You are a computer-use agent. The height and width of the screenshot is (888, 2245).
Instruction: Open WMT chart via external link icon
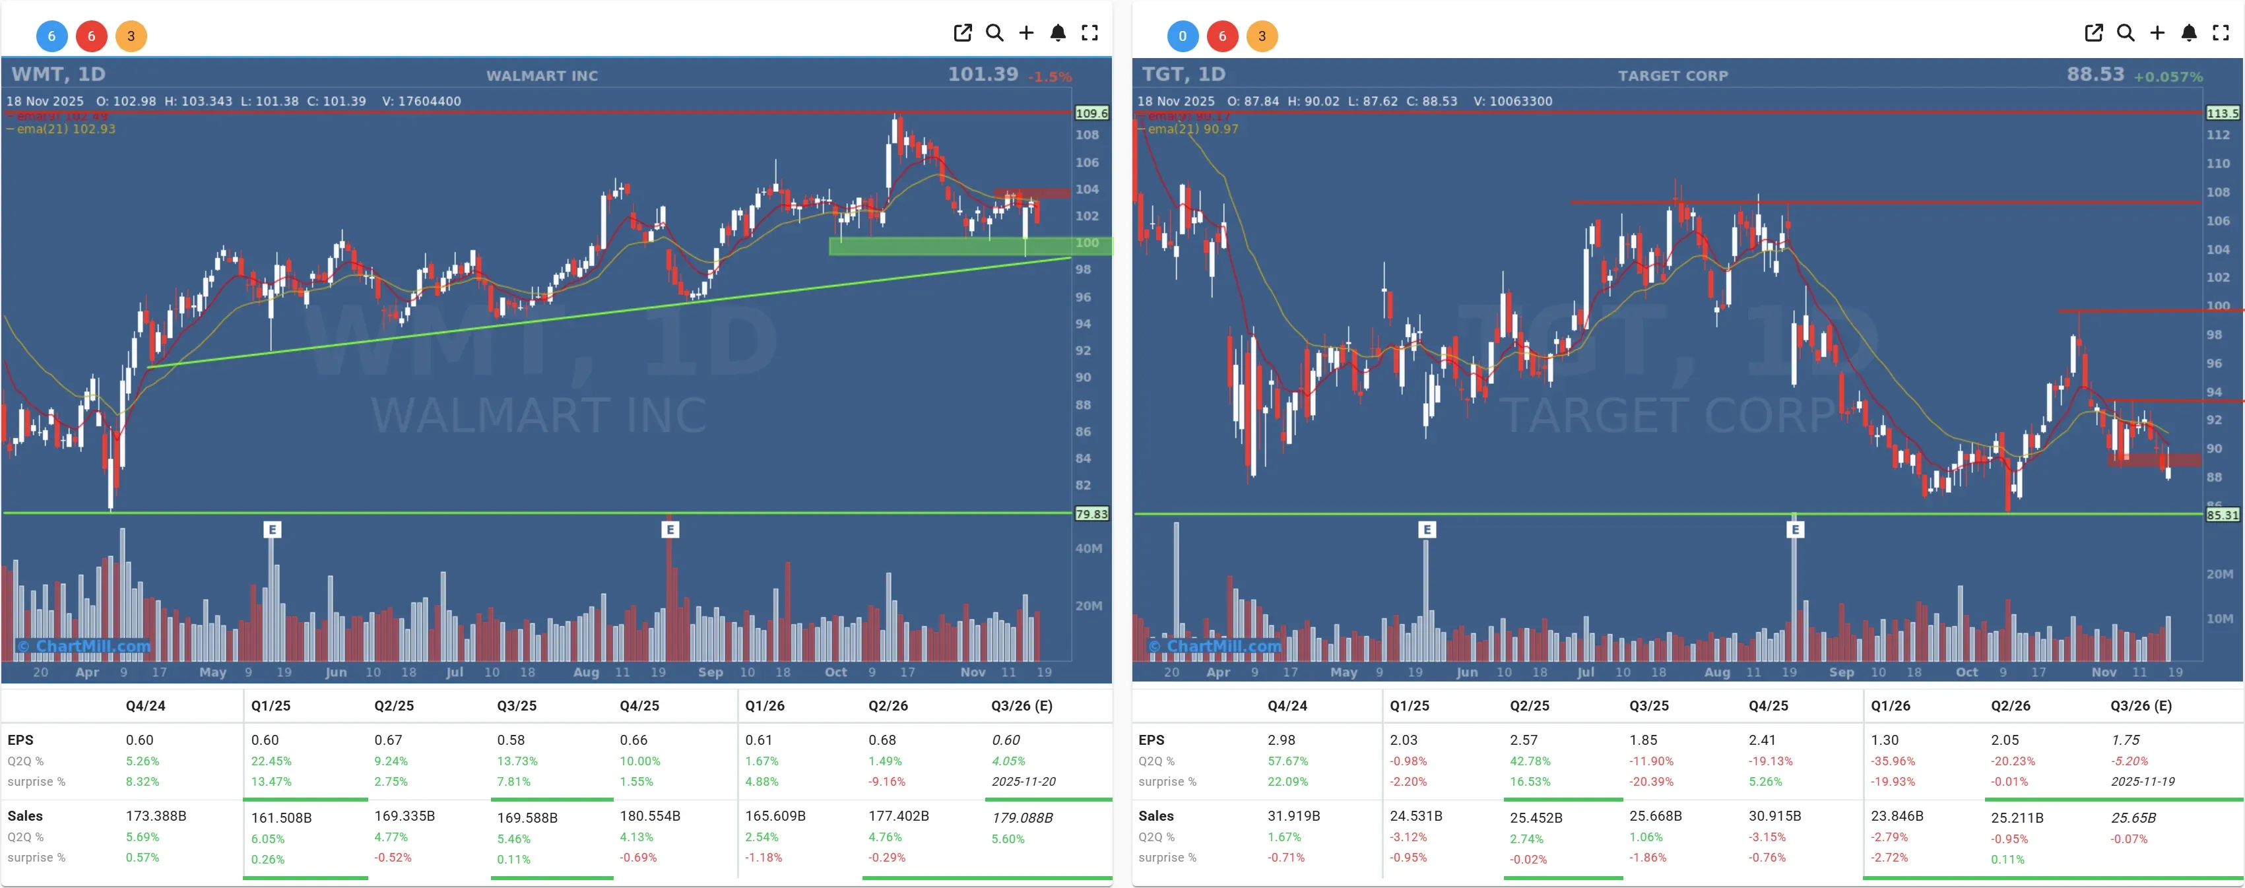pyautogui.click(x=962, y=32)
